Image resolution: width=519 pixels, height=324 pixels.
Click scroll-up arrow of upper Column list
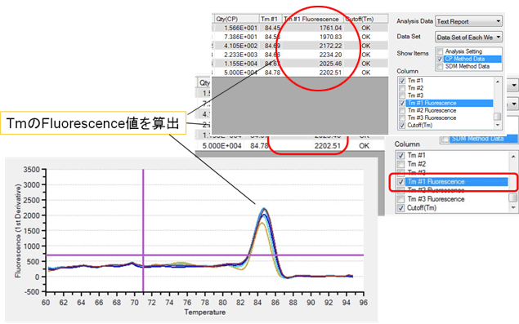click(498, 81)
